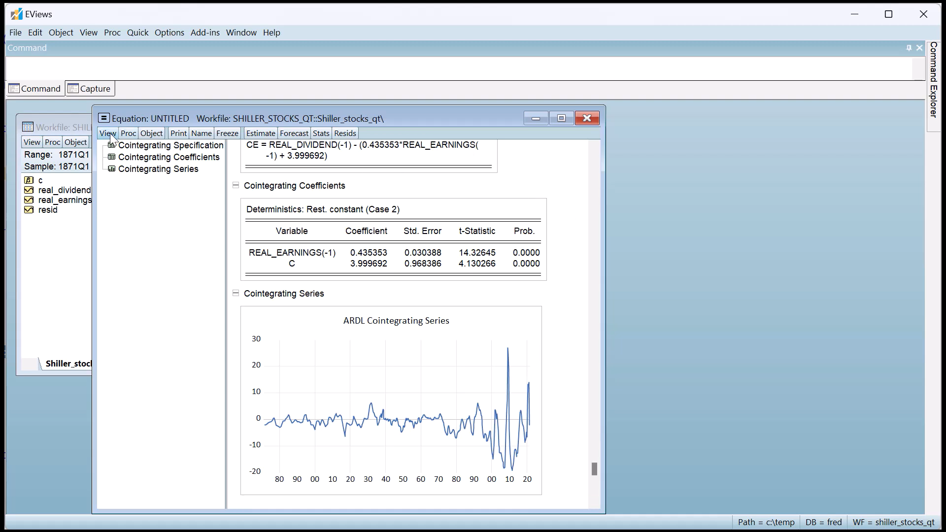The image size is (946, 532).
Task: Click the Cointegrating Coefficients table icon
Action: coord(112,157)
